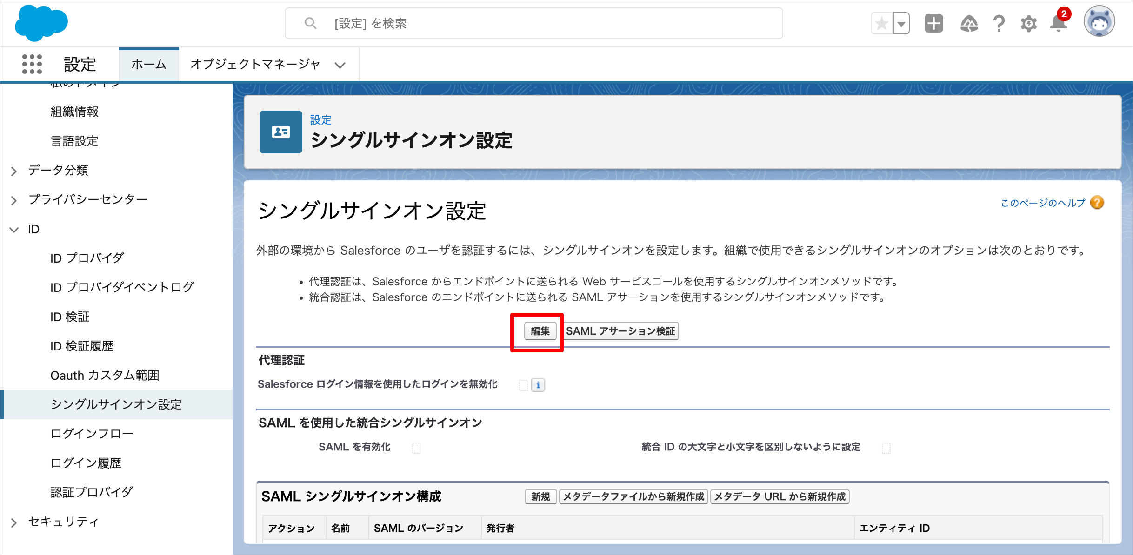Click メタデータ URL から新規作成 button
This screenshot has height=555, width=1133.
[780, 496]
